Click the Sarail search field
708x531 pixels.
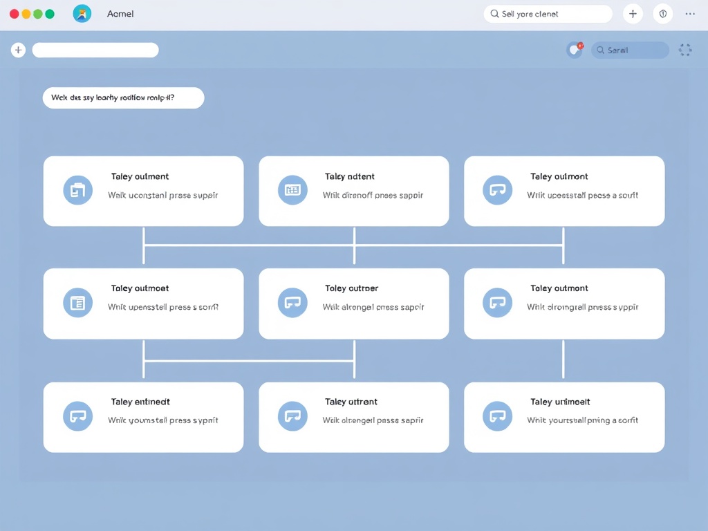click(629, 50)
